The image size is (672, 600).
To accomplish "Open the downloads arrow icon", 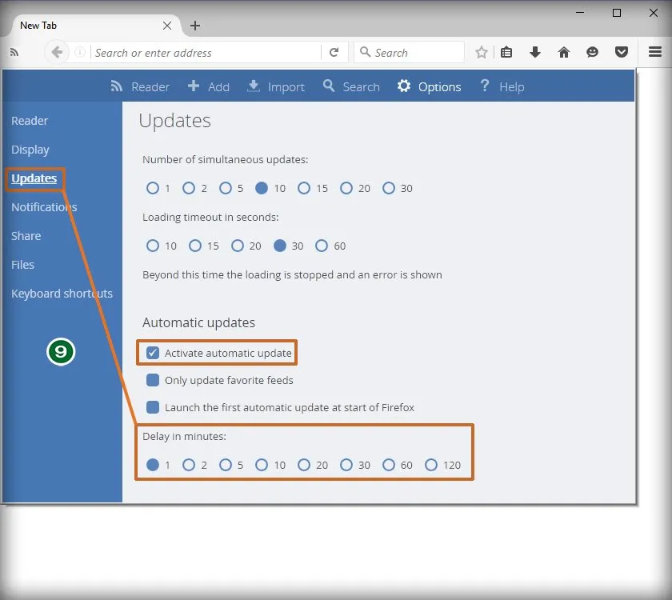I will point(535,52).
